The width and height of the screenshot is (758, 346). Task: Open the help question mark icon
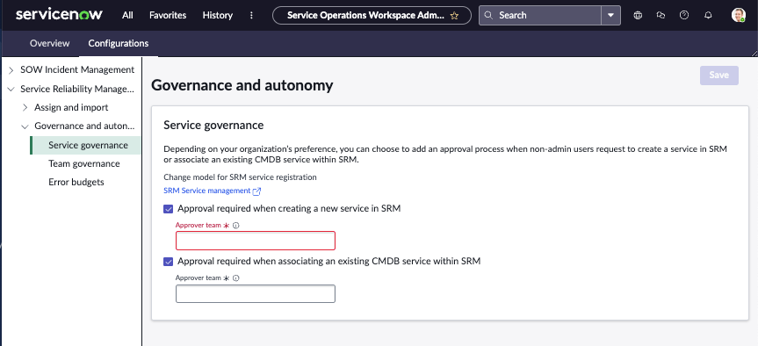click(684, 16)
